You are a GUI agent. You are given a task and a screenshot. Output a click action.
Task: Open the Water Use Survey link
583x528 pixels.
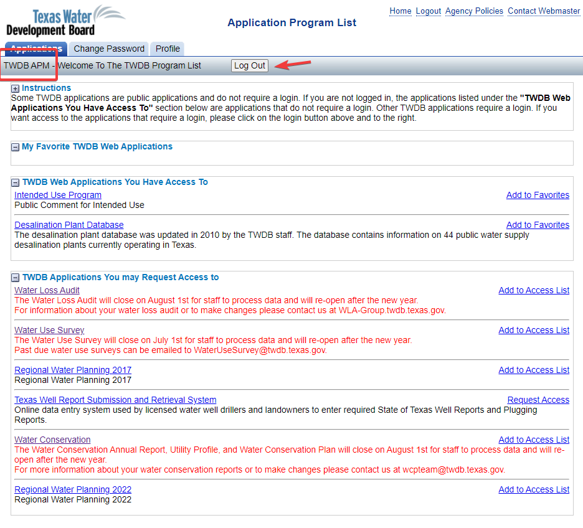pyautogui.click(x=49, y=330)
